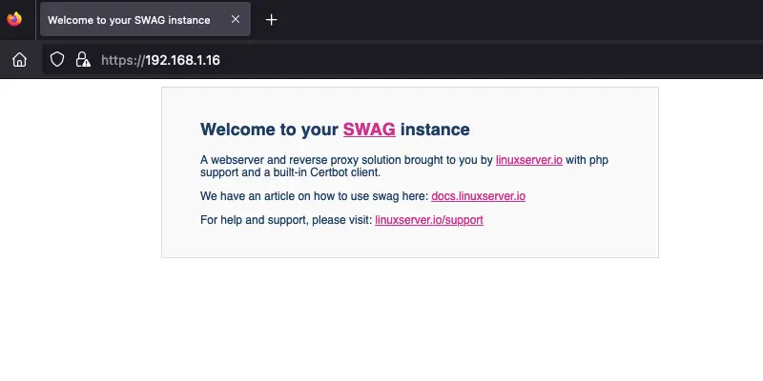763x381 pixels.
Task: Open a new tab with plus button
Action: click(x=271, y=19)
